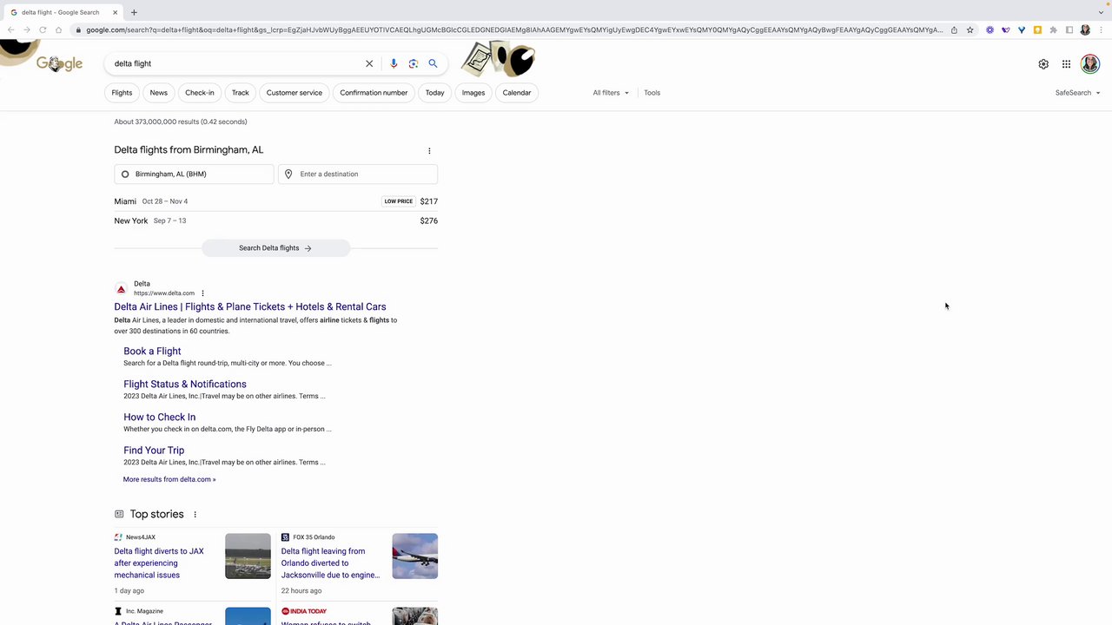Click More results from delta.com
Viewport: 1112px width, 625px height.
coord(169,479)
